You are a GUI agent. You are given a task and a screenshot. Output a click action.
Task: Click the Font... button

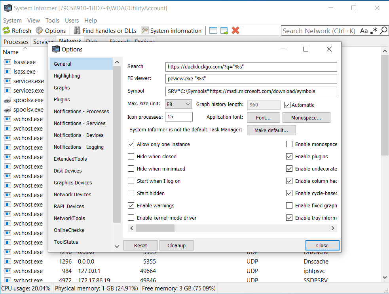click(263, 118)
